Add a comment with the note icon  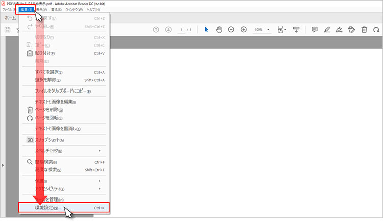pyautogui.click(x=315, y=30)
